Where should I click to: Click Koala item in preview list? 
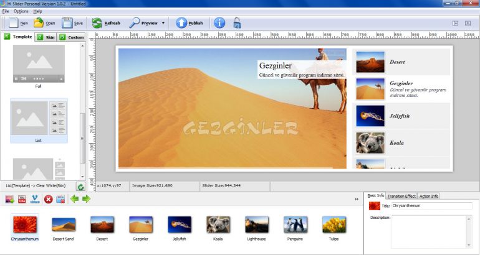click(401, 142)
